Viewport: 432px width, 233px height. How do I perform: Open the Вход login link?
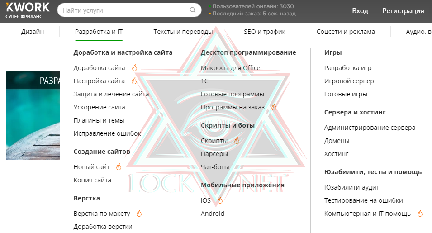[360, 11]
